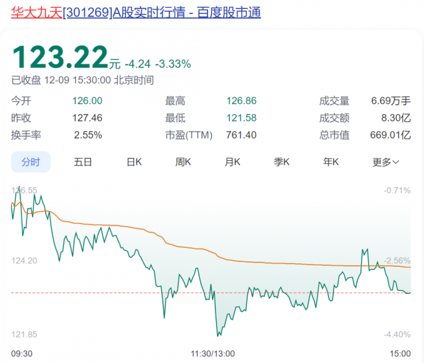Click the current price 123.22

point(60,57)
